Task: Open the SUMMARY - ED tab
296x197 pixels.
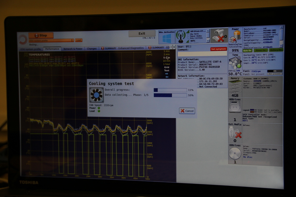Action: [159, 48]
